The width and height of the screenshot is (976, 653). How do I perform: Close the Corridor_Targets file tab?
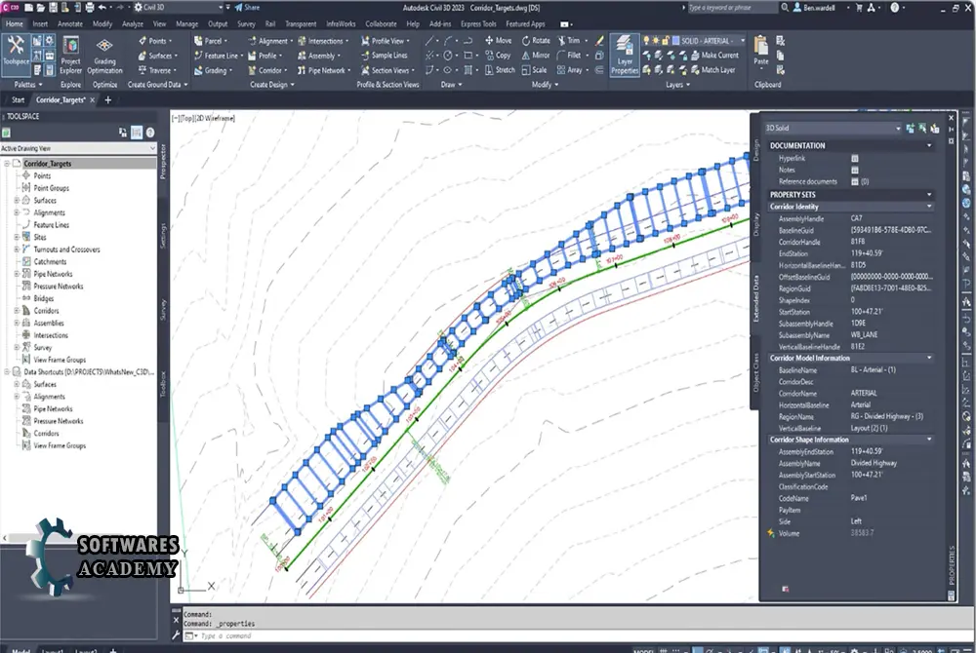pos(93,100)
